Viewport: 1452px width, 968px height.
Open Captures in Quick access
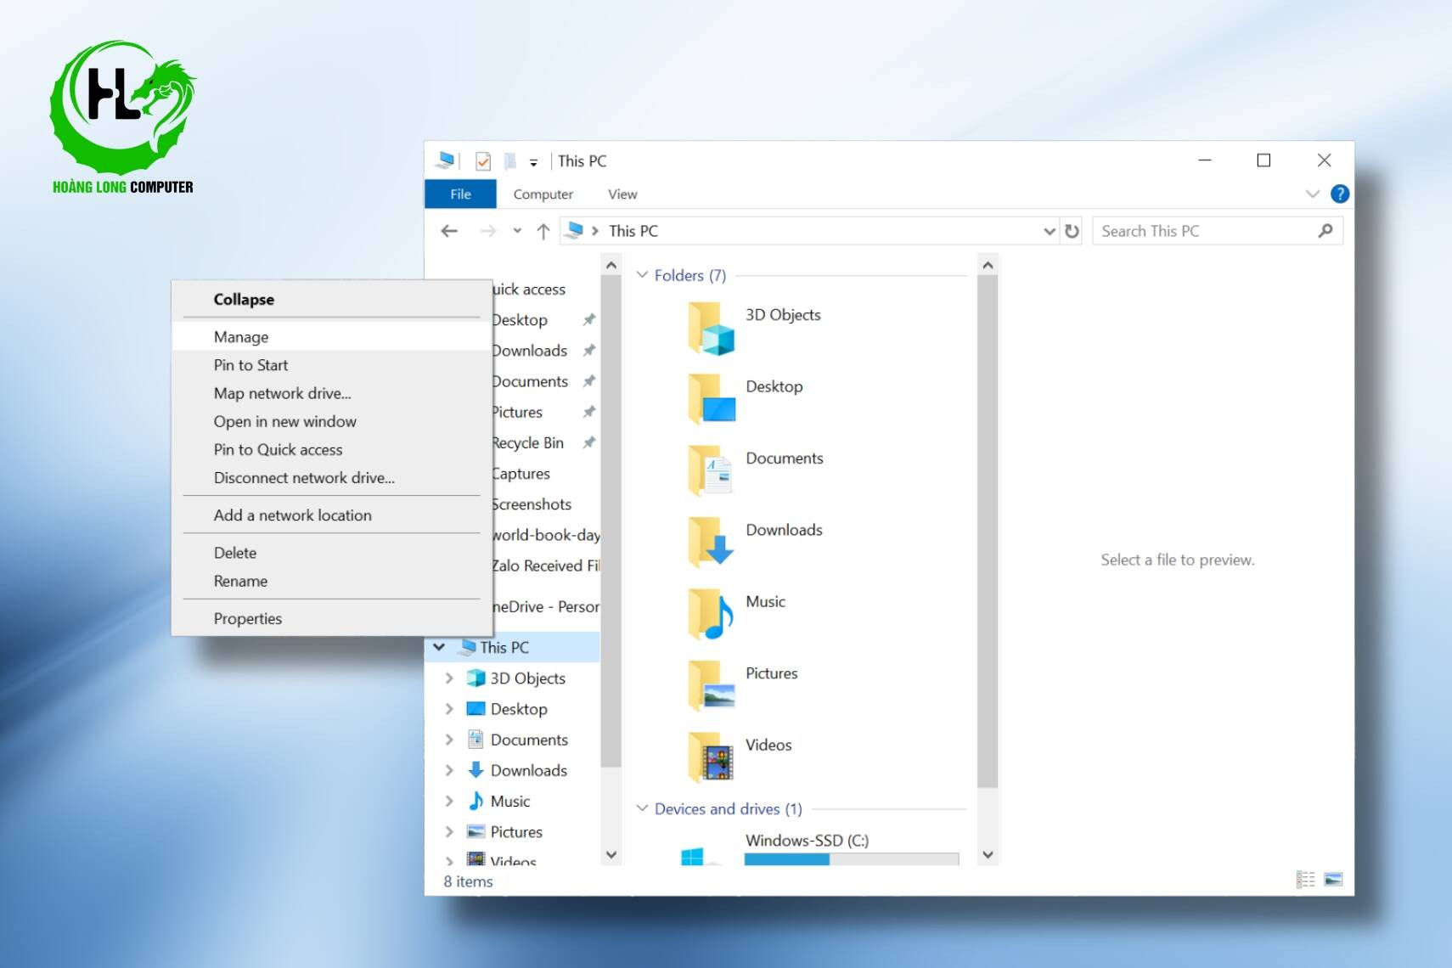tap(521, 473)
